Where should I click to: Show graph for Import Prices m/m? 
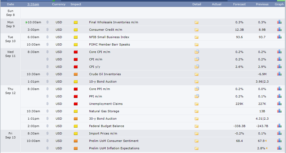(279, 133)
